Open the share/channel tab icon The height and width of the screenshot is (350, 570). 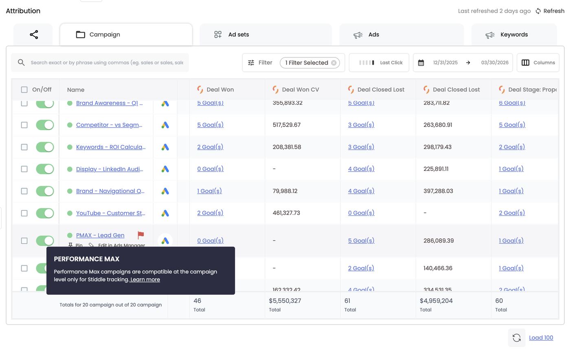[34, 35]
